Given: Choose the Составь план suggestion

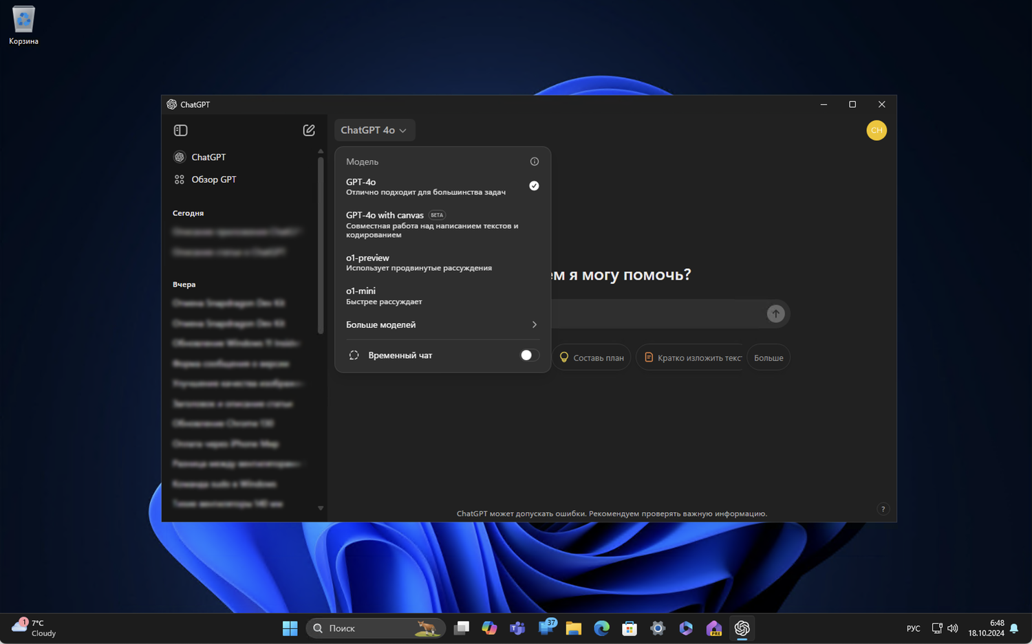Looking at the screenshot, I should click(x=592, y=357).
